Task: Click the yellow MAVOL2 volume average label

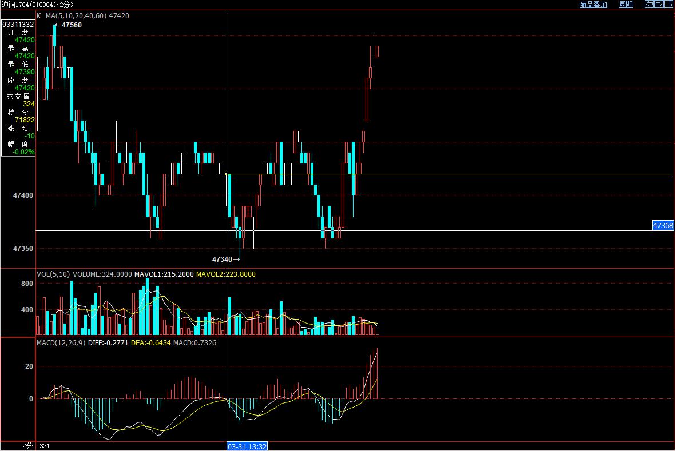Action: point(225,274)
